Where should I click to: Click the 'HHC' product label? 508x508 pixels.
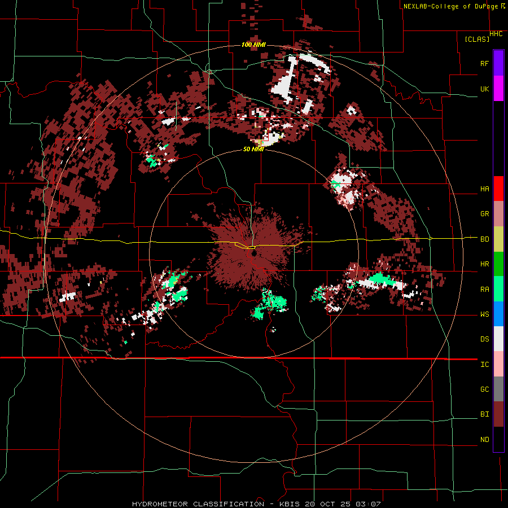pyautogui.click(x=496, y=34)
